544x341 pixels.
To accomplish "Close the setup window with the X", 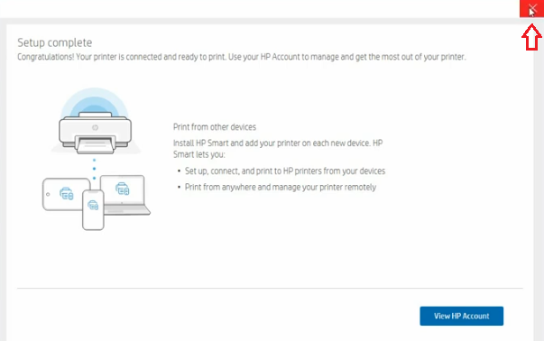I will pyautogui.click(x=531, y=8).
